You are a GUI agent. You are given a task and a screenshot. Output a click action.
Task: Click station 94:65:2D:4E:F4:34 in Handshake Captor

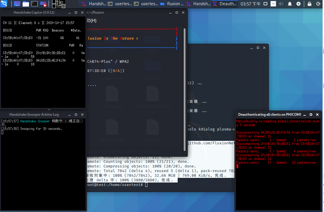tap(51, 60)
